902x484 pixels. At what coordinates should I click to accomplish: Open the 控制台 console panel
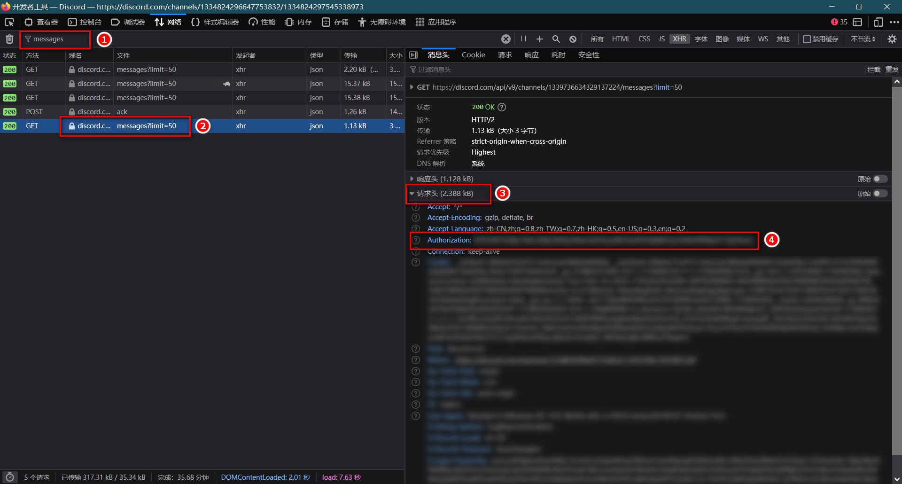[x=85, y=22]
